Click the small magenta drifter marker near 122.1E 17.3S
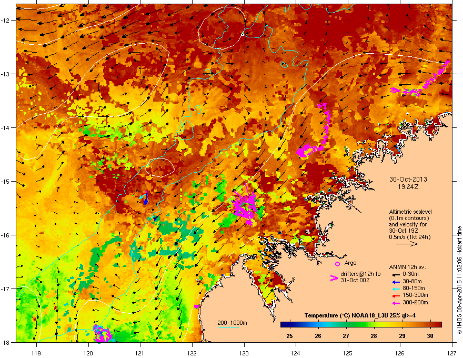Viewport: 463px width, 358px height. tap(196, 306)
